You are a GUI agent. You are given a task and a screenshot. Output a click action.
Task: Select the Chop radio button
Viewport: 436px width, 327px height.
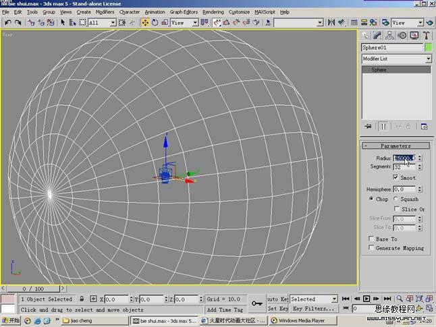click(371, 199)
